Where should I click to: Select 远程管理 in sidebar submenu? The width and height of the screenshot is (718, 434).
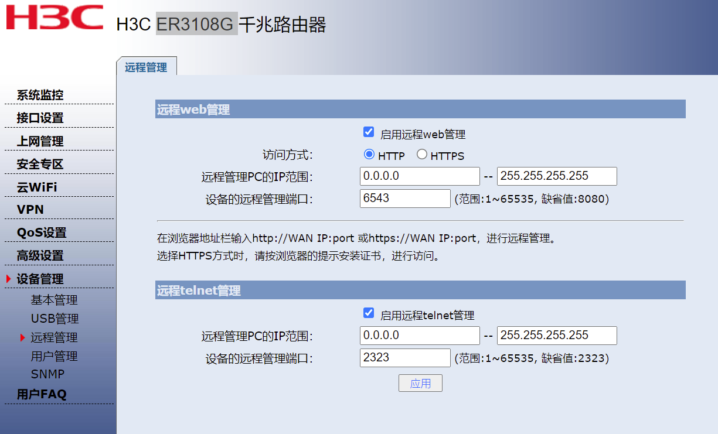point(55,338)
